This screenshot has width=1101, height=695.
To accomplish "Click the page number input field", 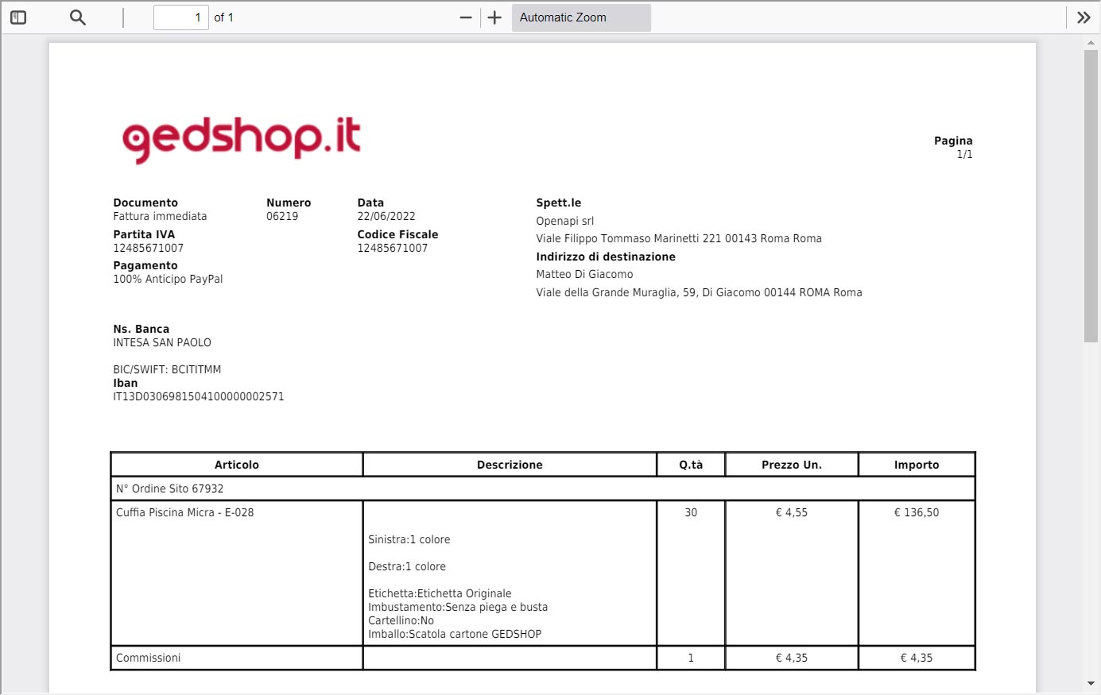I will [x=180, y=17].
